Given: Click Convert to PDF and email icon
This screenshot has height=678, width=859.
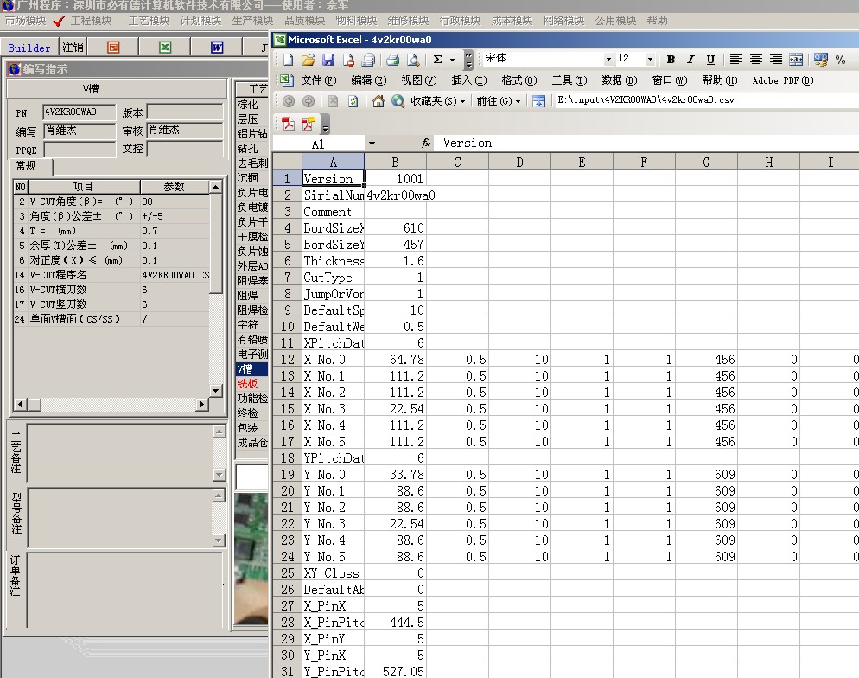Looking at the screenshot, I should coord(309,124).
